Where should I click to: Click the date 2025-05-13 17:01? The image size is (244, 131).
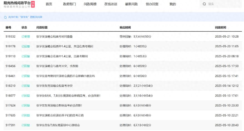coord(227,95)
